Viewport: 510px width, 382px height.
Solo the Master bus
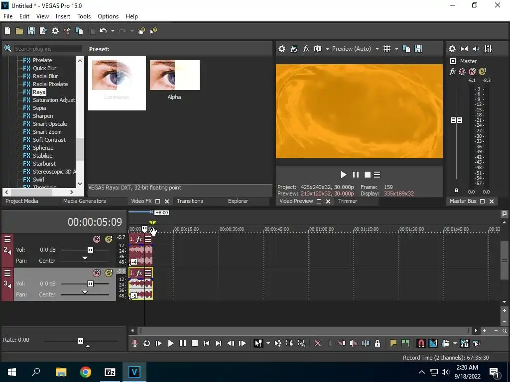click(482, 72)
